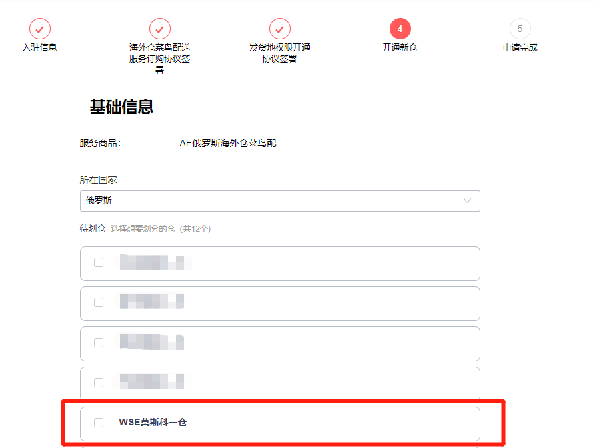Jump to the 申请完成 step label
This screenshot has height=448, width=595.
point(520,47)
